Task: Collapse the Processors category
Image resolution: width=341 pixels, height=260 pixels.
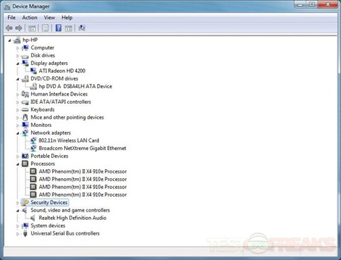Action: (x=18, y=164)
